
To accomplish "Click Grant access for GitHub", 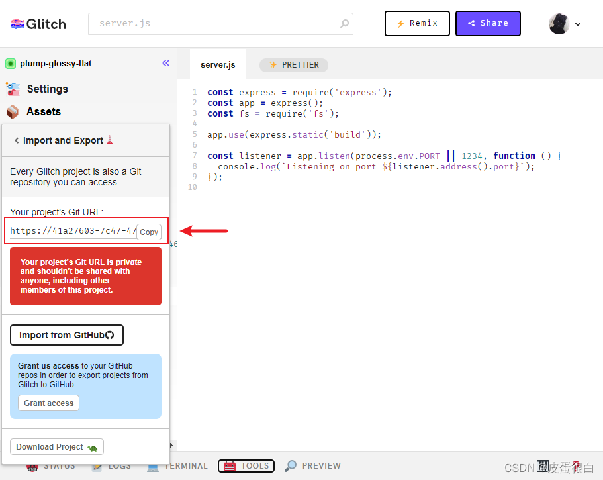I will point(48,403).
